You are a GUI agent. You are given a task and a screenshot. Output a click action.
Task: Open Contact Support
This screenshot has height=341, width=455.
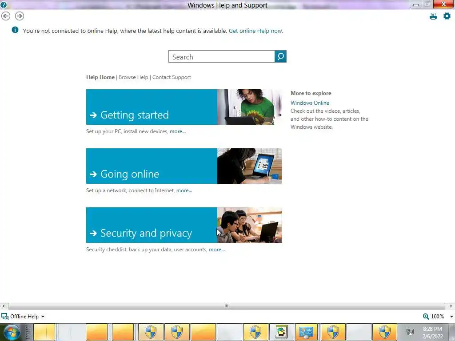pos(172,77)
